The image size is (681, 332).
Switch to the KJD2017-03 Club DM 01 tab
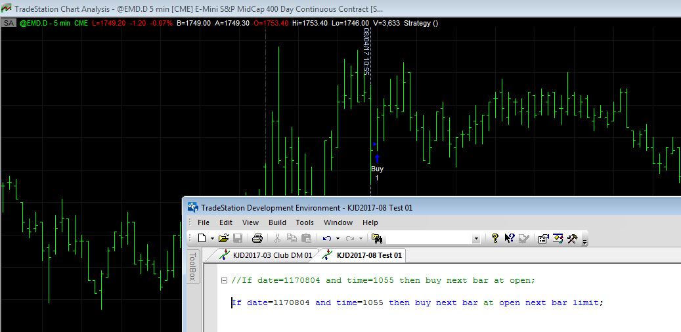[265, 255]
